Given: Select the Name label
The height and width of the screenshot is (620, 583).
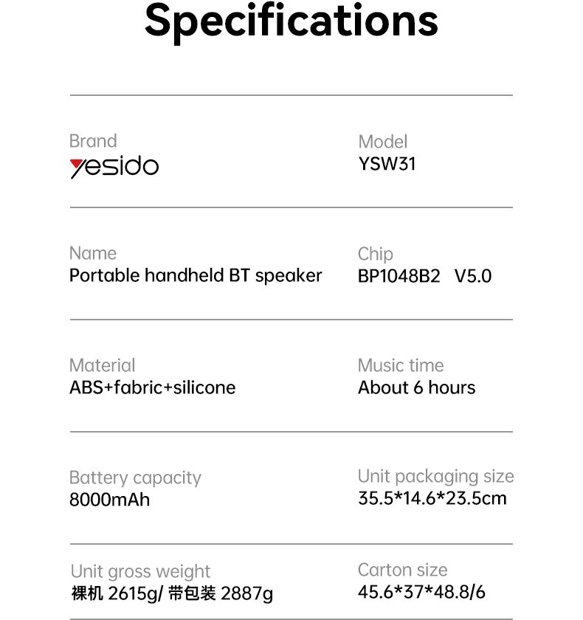Looking at the screenshot, I should tap(93, 253).
